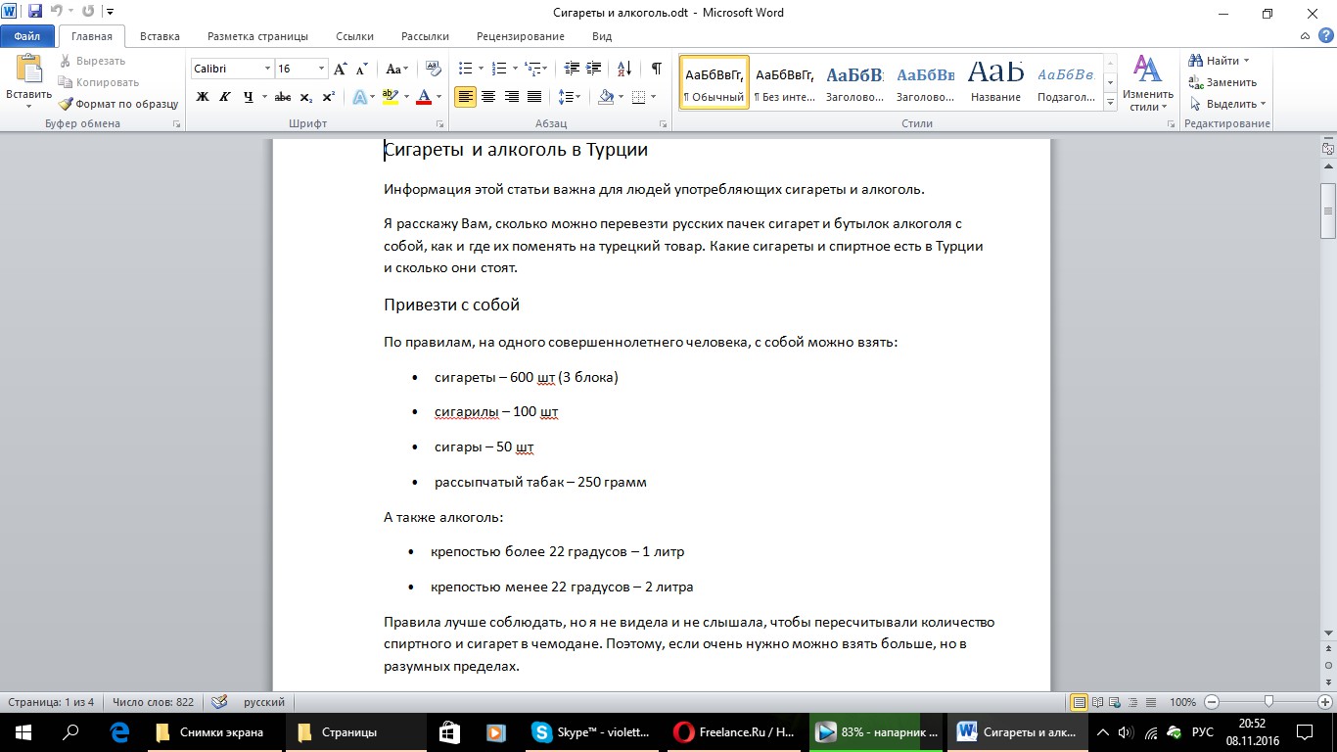Click the 100% zoom level indicator
The image size is (1337, 752).
pyautogui.click(x=1183, y=702)
